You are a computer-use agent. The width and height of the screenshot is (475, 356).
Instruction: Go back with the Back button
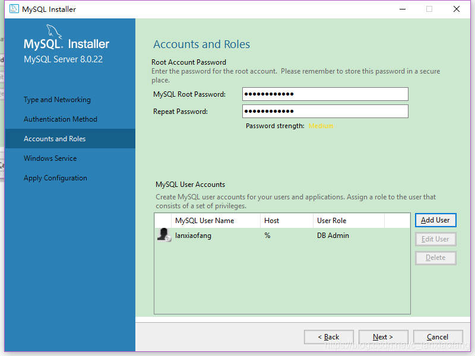[x=328, y=337]
